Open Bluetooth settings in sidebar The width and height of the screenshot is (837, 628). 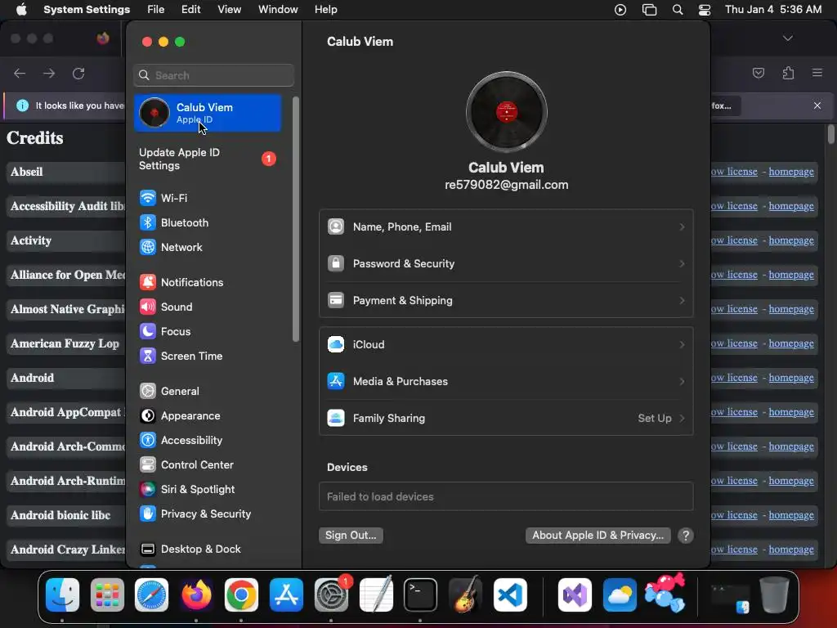point(173,222)
